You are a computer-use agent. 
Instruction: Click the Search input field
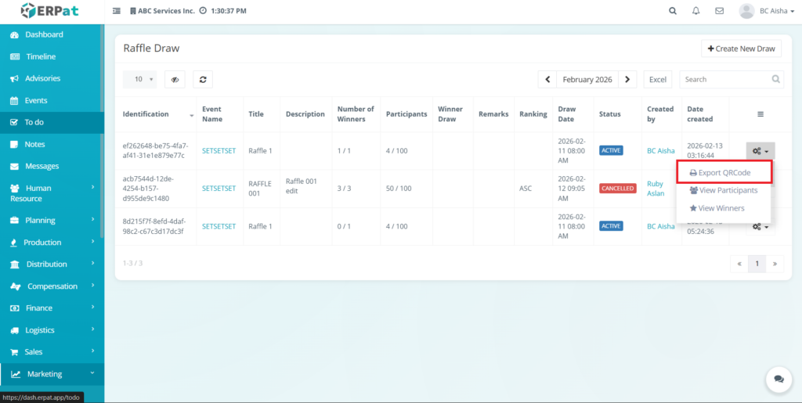tap(724, 79)
